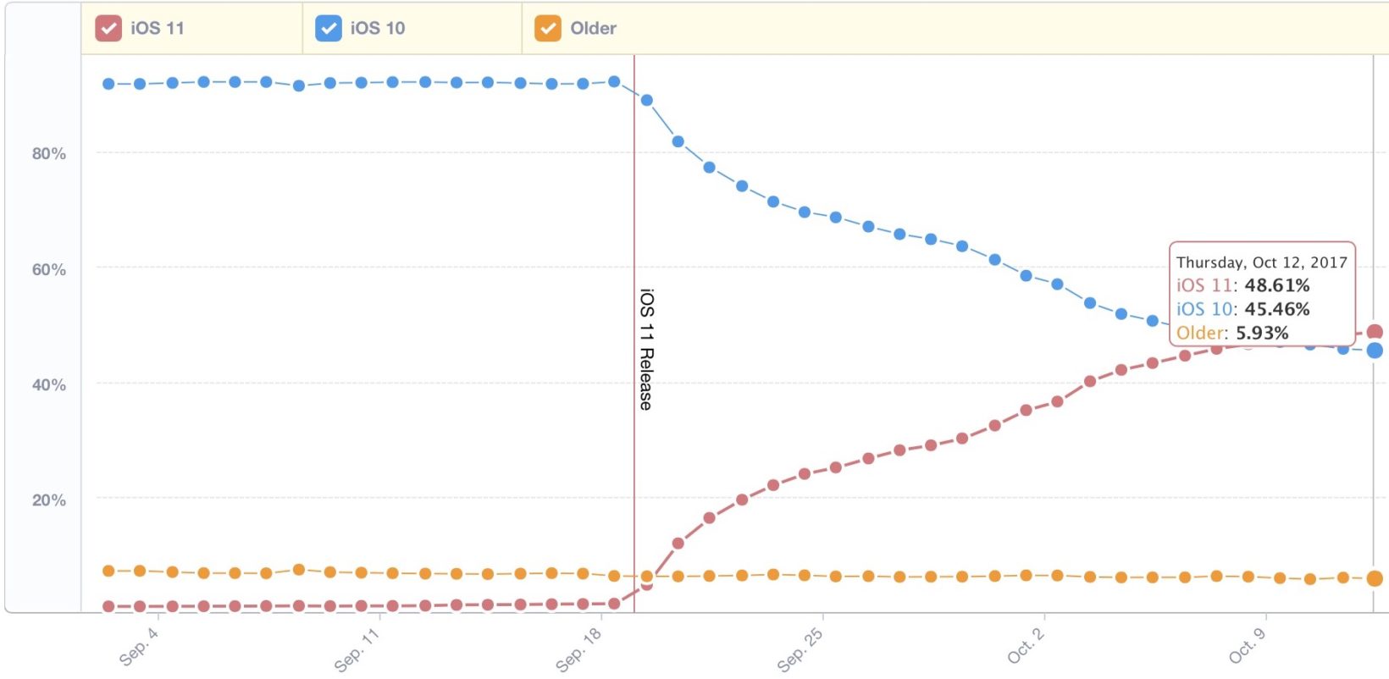Click the Older legend label
Image resolution: width=1389 pixels, height=679 pixels.
pyautogui.click(x=593, y=28)
